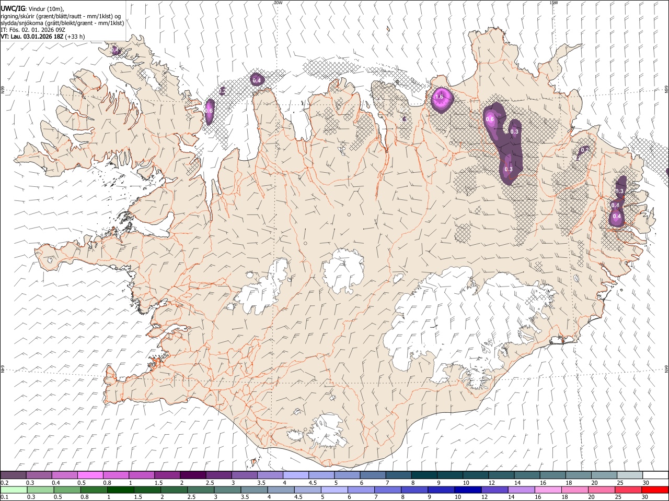Select the light lavender lower-legend swatch between 5 and 6

pyautogui.click(x=334, y=490)
